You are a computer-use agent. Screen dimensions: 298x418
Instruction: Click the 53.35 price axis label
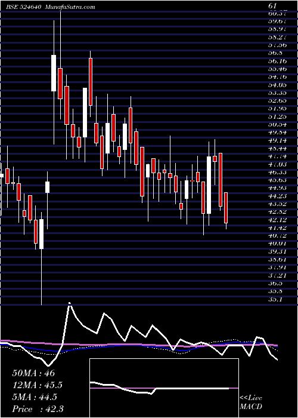[x=278, y=93]
